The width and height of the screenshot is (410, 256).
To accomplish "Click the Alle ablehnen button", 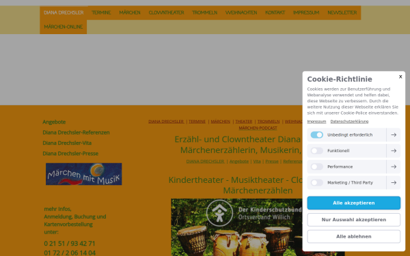I will (x=353, y=236).
